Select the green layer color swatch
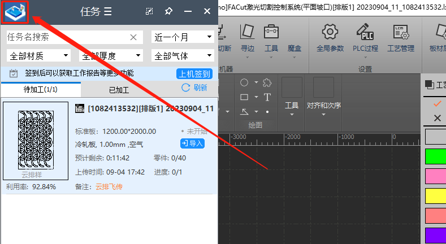 click(x=435, y=156)
